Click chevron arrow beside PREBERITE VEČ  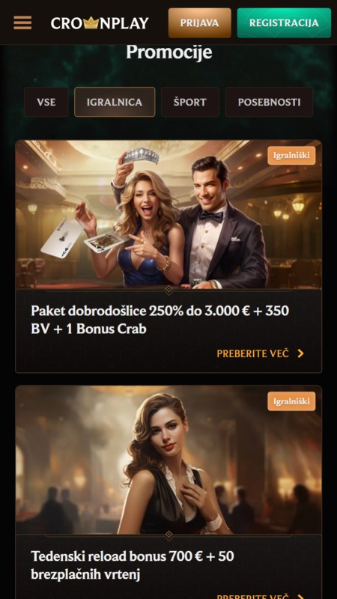[x=301, y=353]
